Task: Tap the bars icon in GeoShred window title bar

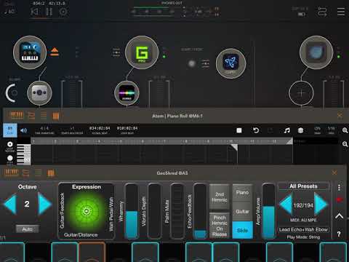Action: click(x=51, y=173)
